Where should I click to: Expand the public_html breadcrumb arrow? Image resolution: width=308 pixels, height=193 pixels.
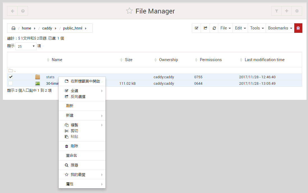[86, 28]
